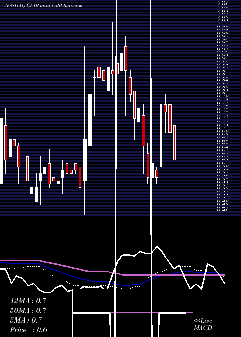This screenshot has height=337, width=241.
Task: Click the 50MA : 0.7 label
Action: 28,311
